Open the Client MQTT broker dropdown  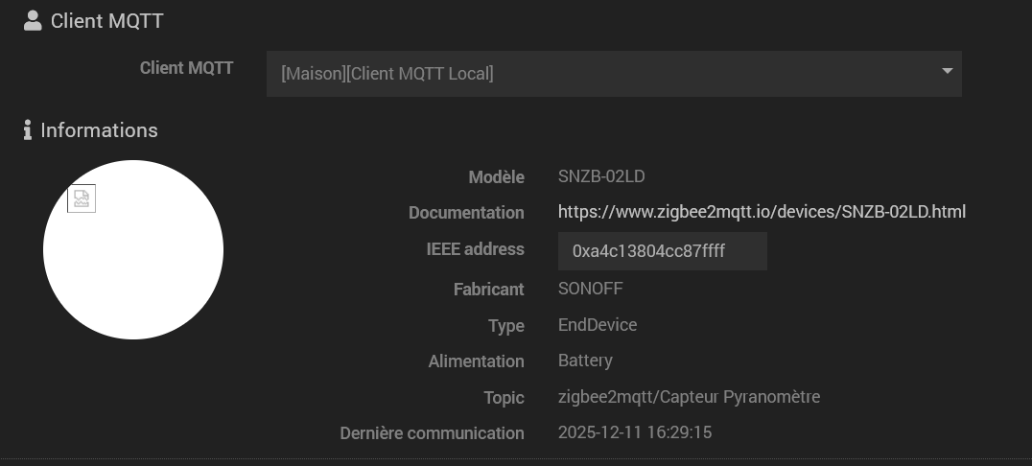pos(614,74)
